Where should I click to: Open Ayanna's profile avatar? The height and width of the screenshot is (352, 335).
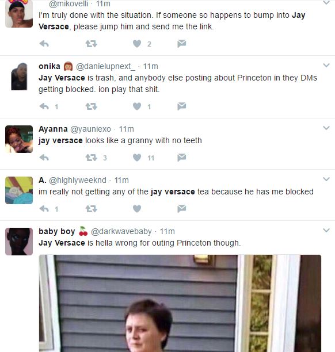tap(19, 139)
